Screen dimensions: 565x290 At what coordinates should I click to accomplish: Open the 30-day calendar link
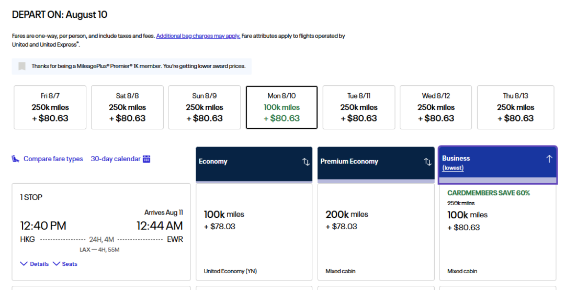(x=115, y=159)
